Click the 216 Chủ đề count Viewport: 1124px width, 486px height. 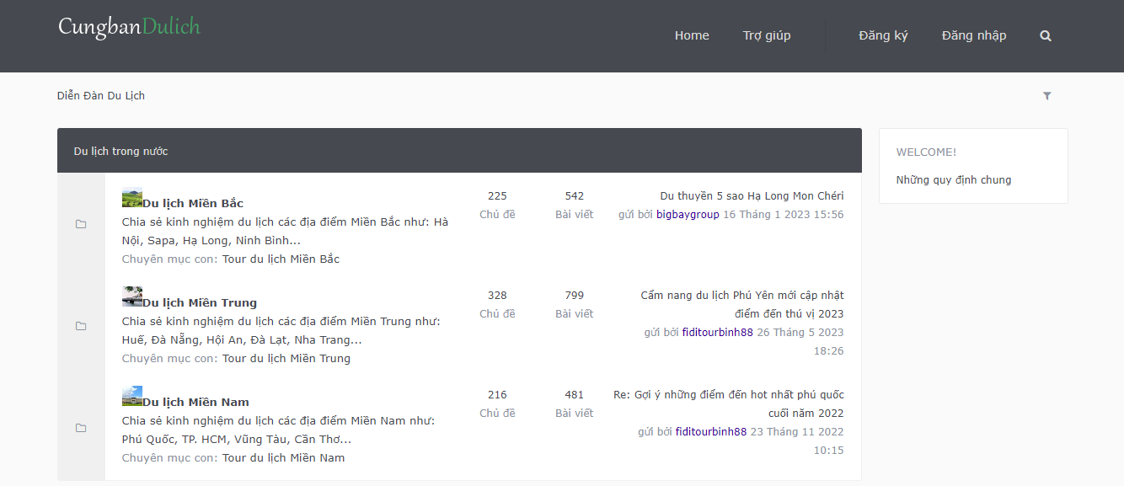click(497, 404)
